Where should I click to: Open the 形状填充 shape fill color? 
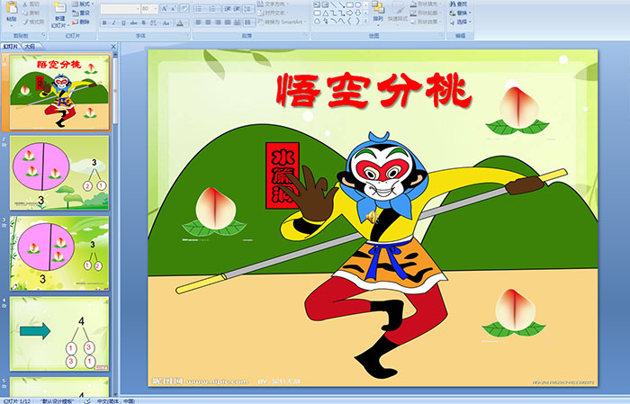coord(426,4)
